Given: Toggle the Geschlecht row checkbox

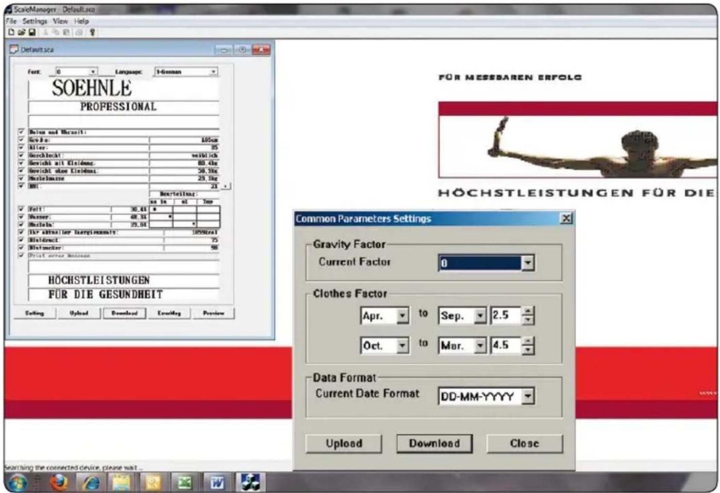Looking at the screenshot, I should pyautogui.click(x=21, y=155).
